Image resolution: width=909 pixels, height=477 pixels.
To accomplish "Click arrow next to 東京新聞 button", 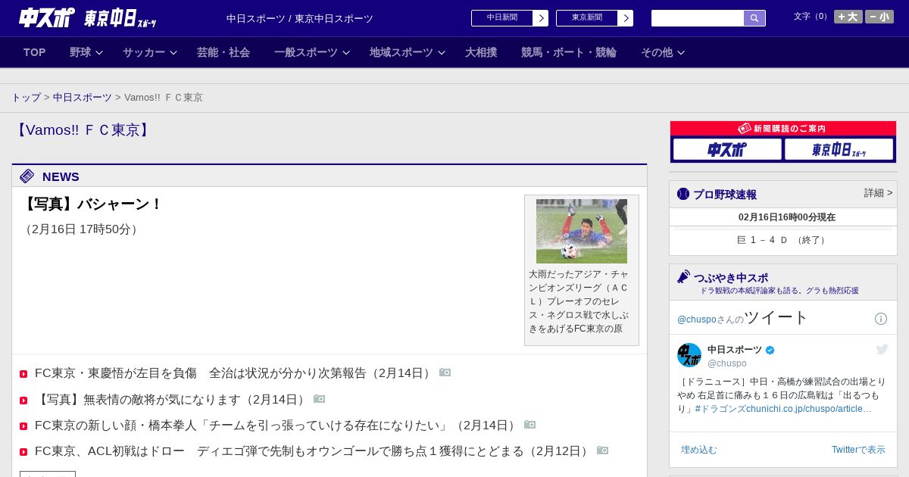I will click(x=626, y=18).
